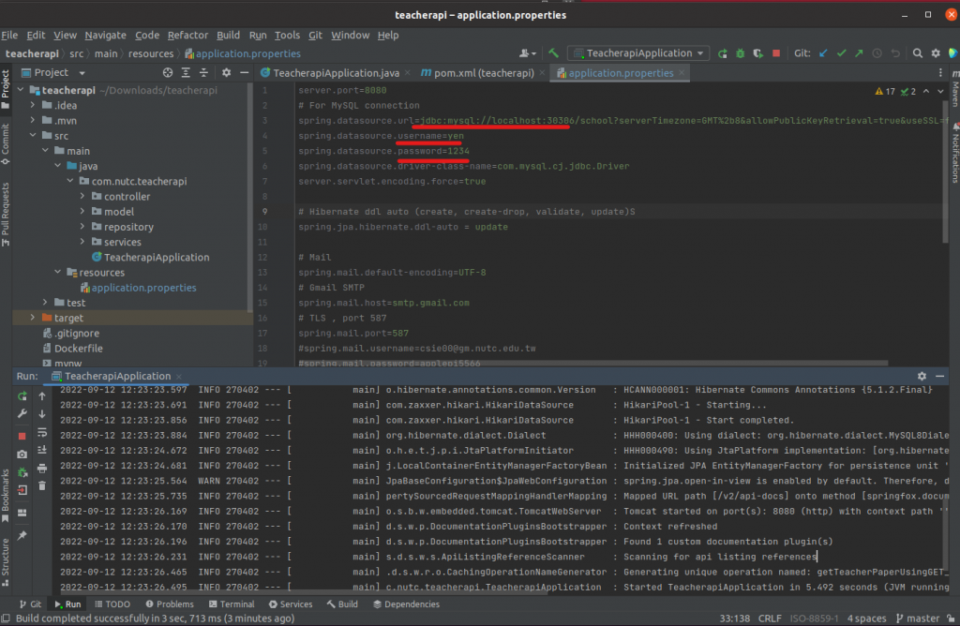Image resolution: width=960 pixels, height=626 pixels.
Task: Select application.properties in project tree
Action: 143,288
